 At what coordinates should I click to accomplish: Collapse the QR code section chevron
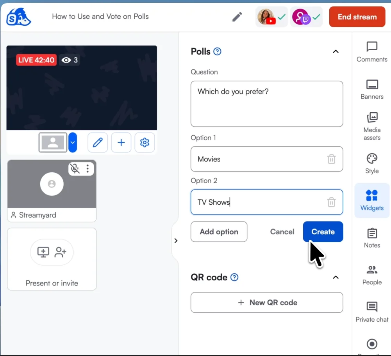[x=336, y=277]
